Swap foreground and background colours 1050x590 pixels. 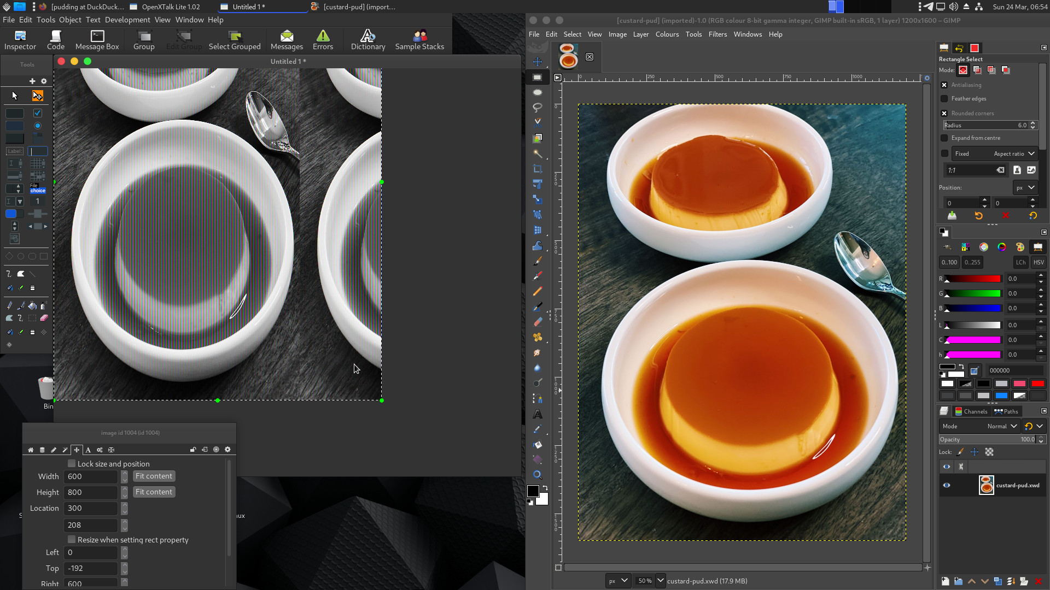coord(545,488)
